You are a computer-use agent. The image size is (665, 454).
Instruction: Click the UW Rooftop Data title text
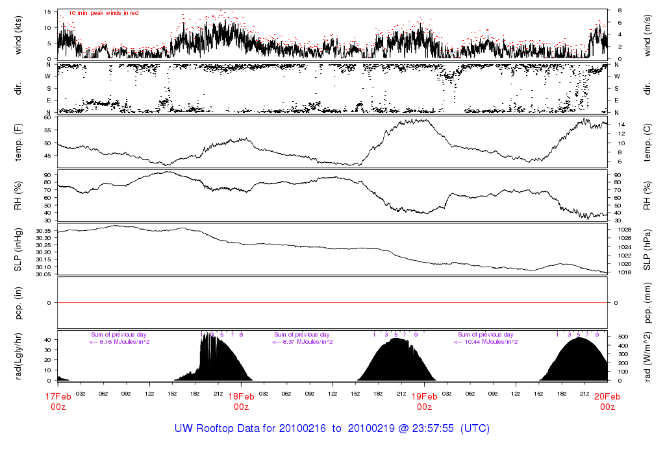point(332,429)
